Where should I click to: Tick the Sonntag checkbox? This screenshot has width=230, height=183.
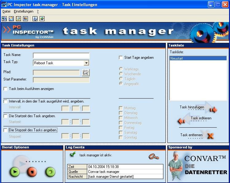pos(121,137)
